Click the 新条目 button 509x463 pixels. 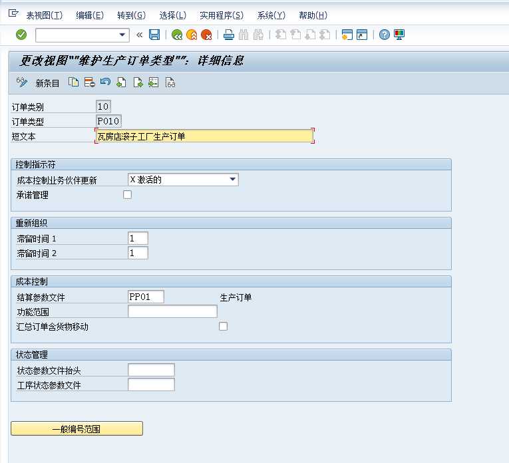click(x=47, y=83)
